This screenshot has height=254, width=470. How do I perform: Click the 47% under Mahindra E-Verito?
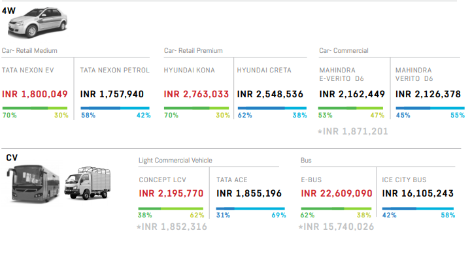coord(377,116)
